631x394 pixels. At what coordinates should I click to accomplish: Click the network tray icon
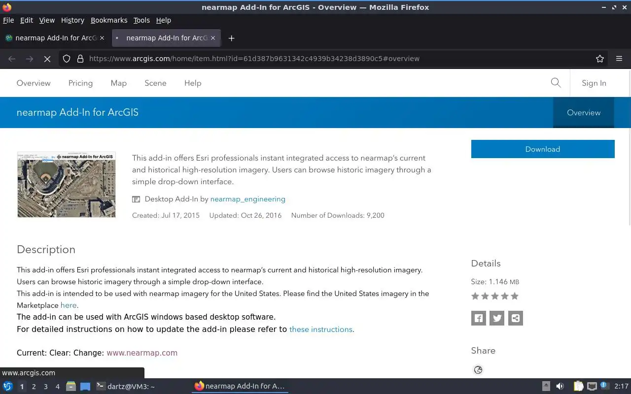click(x=592, y=386)
